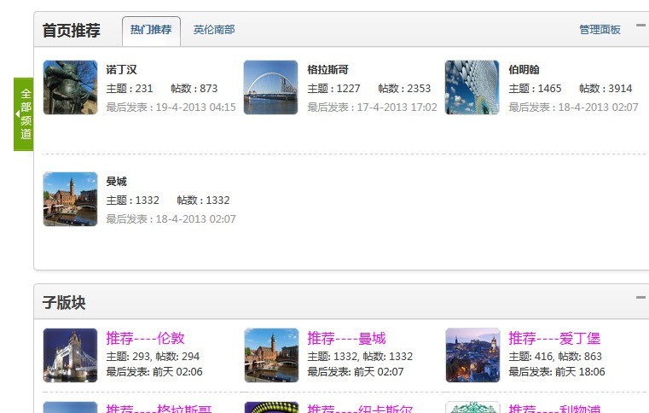Open the 推荐----伦敦 subforum link
This screenshot has width=649, height=413.
pyautogui.click(x=145, y=339)
